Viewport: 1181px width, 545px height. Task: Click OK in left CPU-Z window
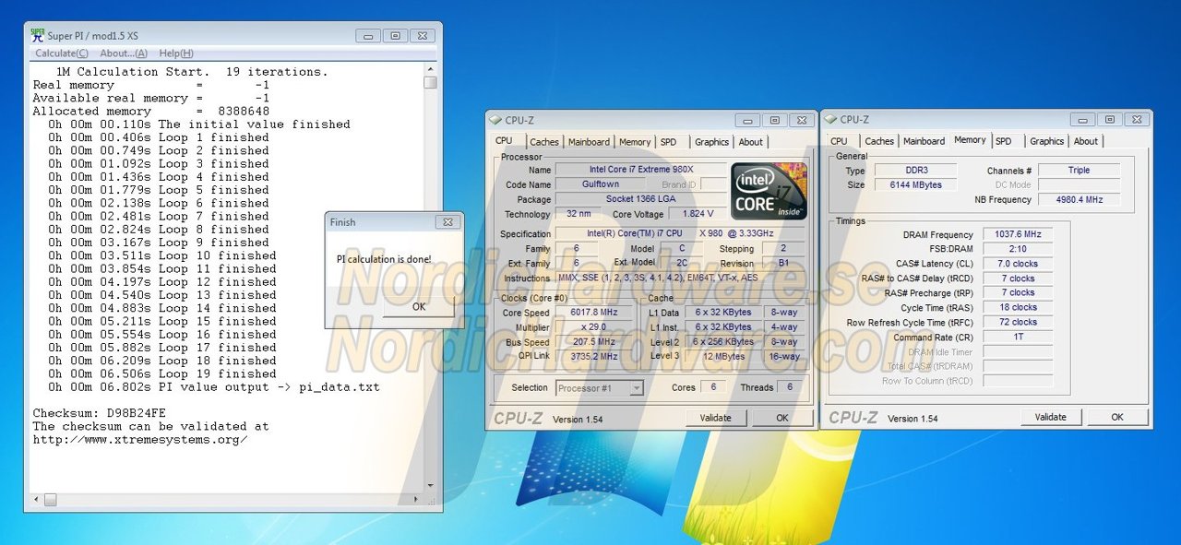point(782,418)
